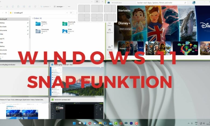
Task: Open the Dokumente folder tile under Ordner
Action: click(x=42, y=31)
